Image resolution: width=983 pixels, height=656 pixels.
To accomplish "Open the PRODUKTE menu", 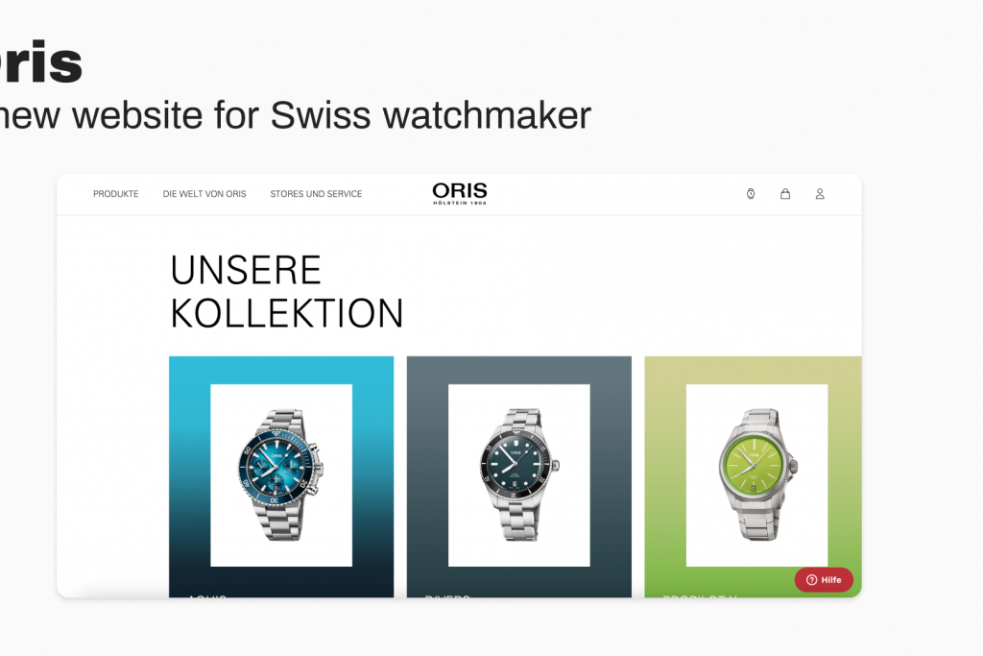I will pos(116,194).
